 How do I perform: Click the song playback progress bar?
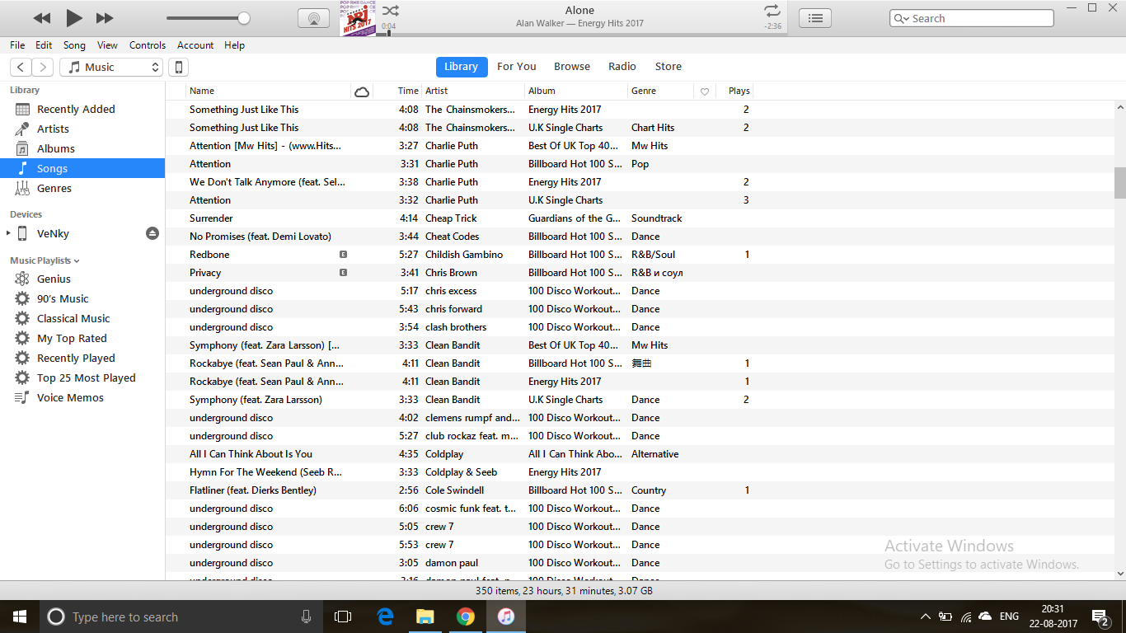(581, 35)
